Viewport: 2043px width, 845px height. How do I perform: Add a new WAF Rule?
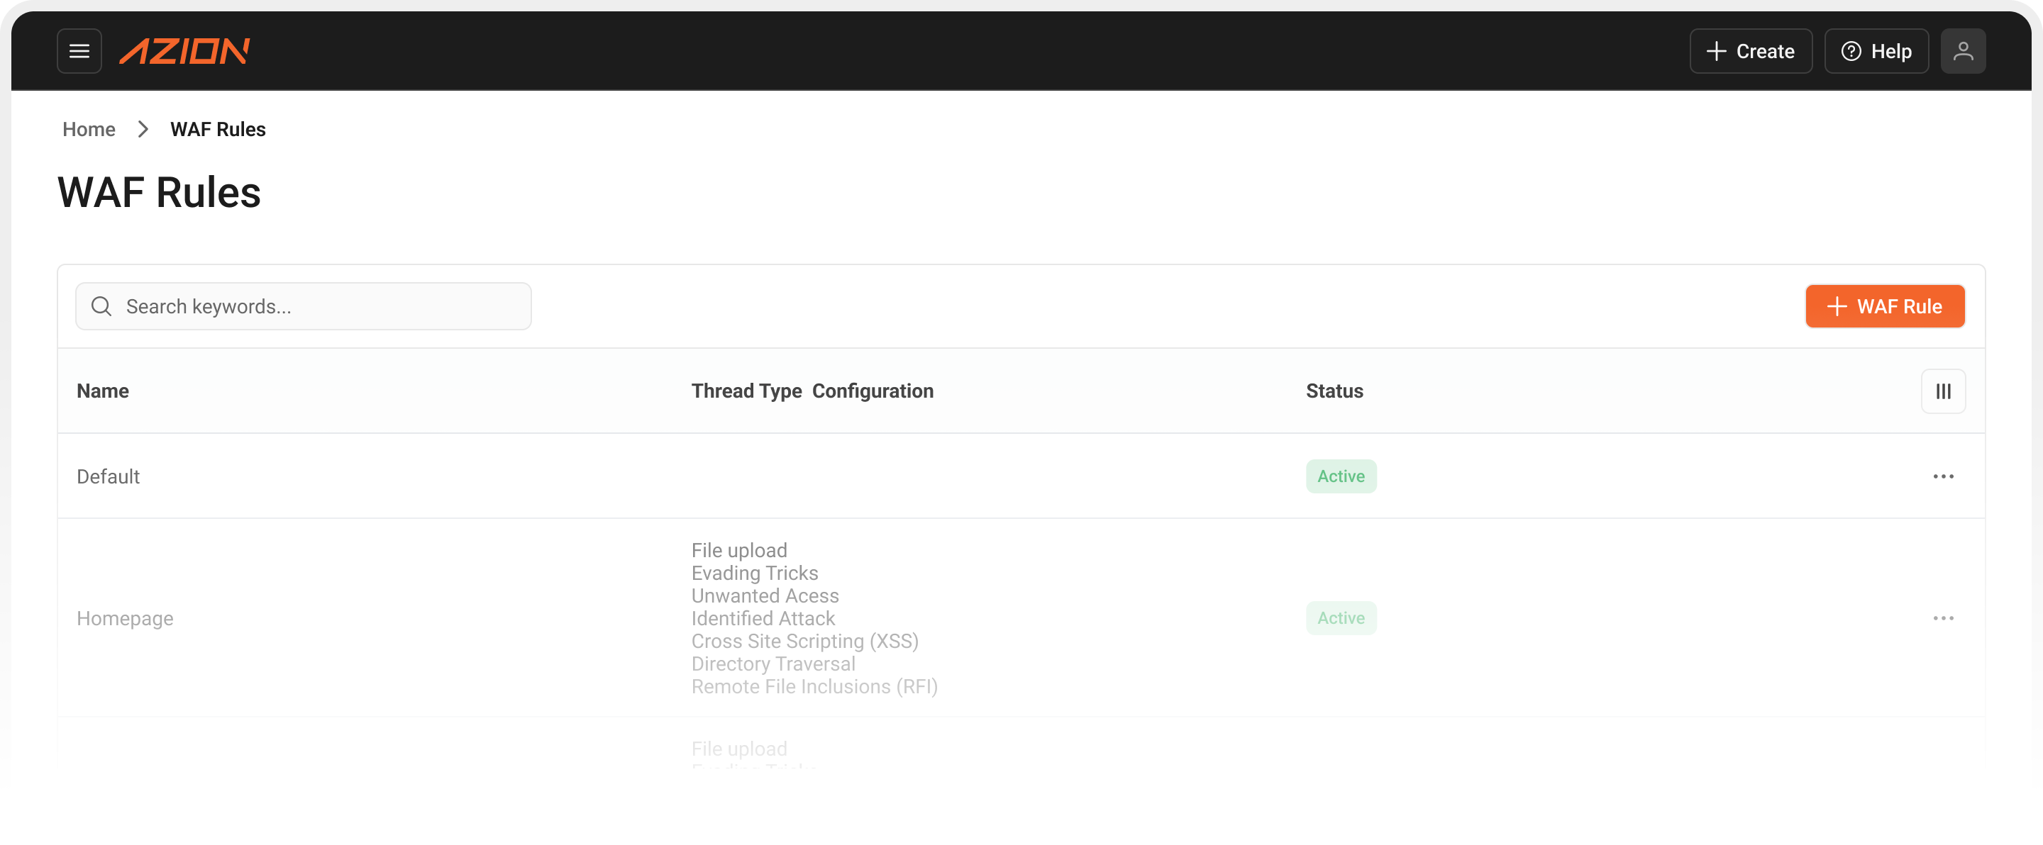tap(1884, 306)
